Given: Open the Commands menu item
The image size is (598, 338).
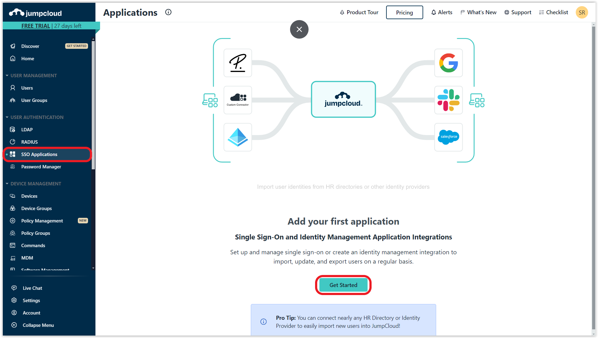Looking at the screenshot, I should [47, 245].
